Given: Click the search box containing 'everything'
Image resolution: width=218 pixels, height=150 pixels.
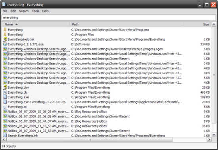Looking at the screenshot, I should pyautogui.click(x=109, y=18).
